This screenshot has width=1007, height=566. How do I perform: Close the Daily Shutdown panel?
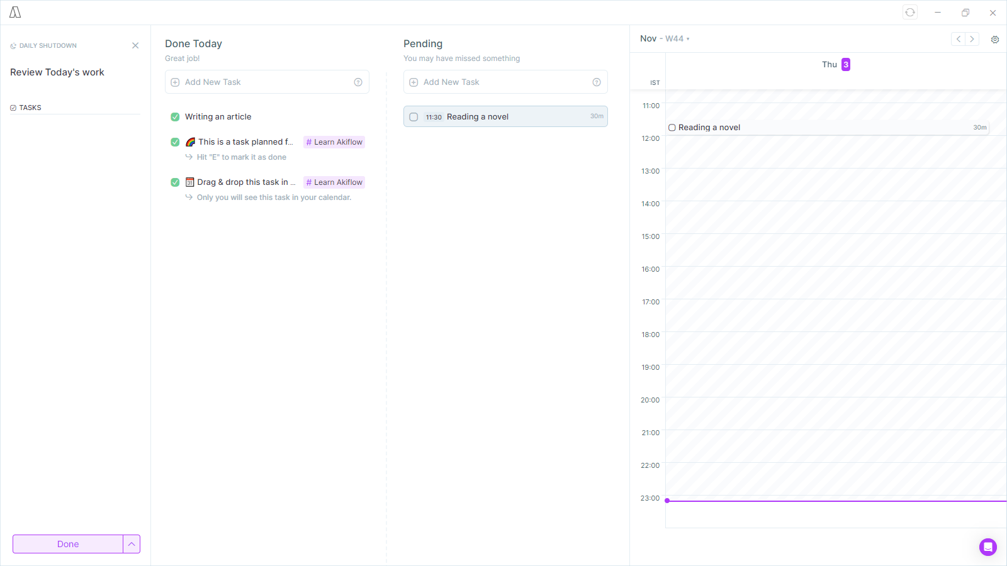(135, 45)
